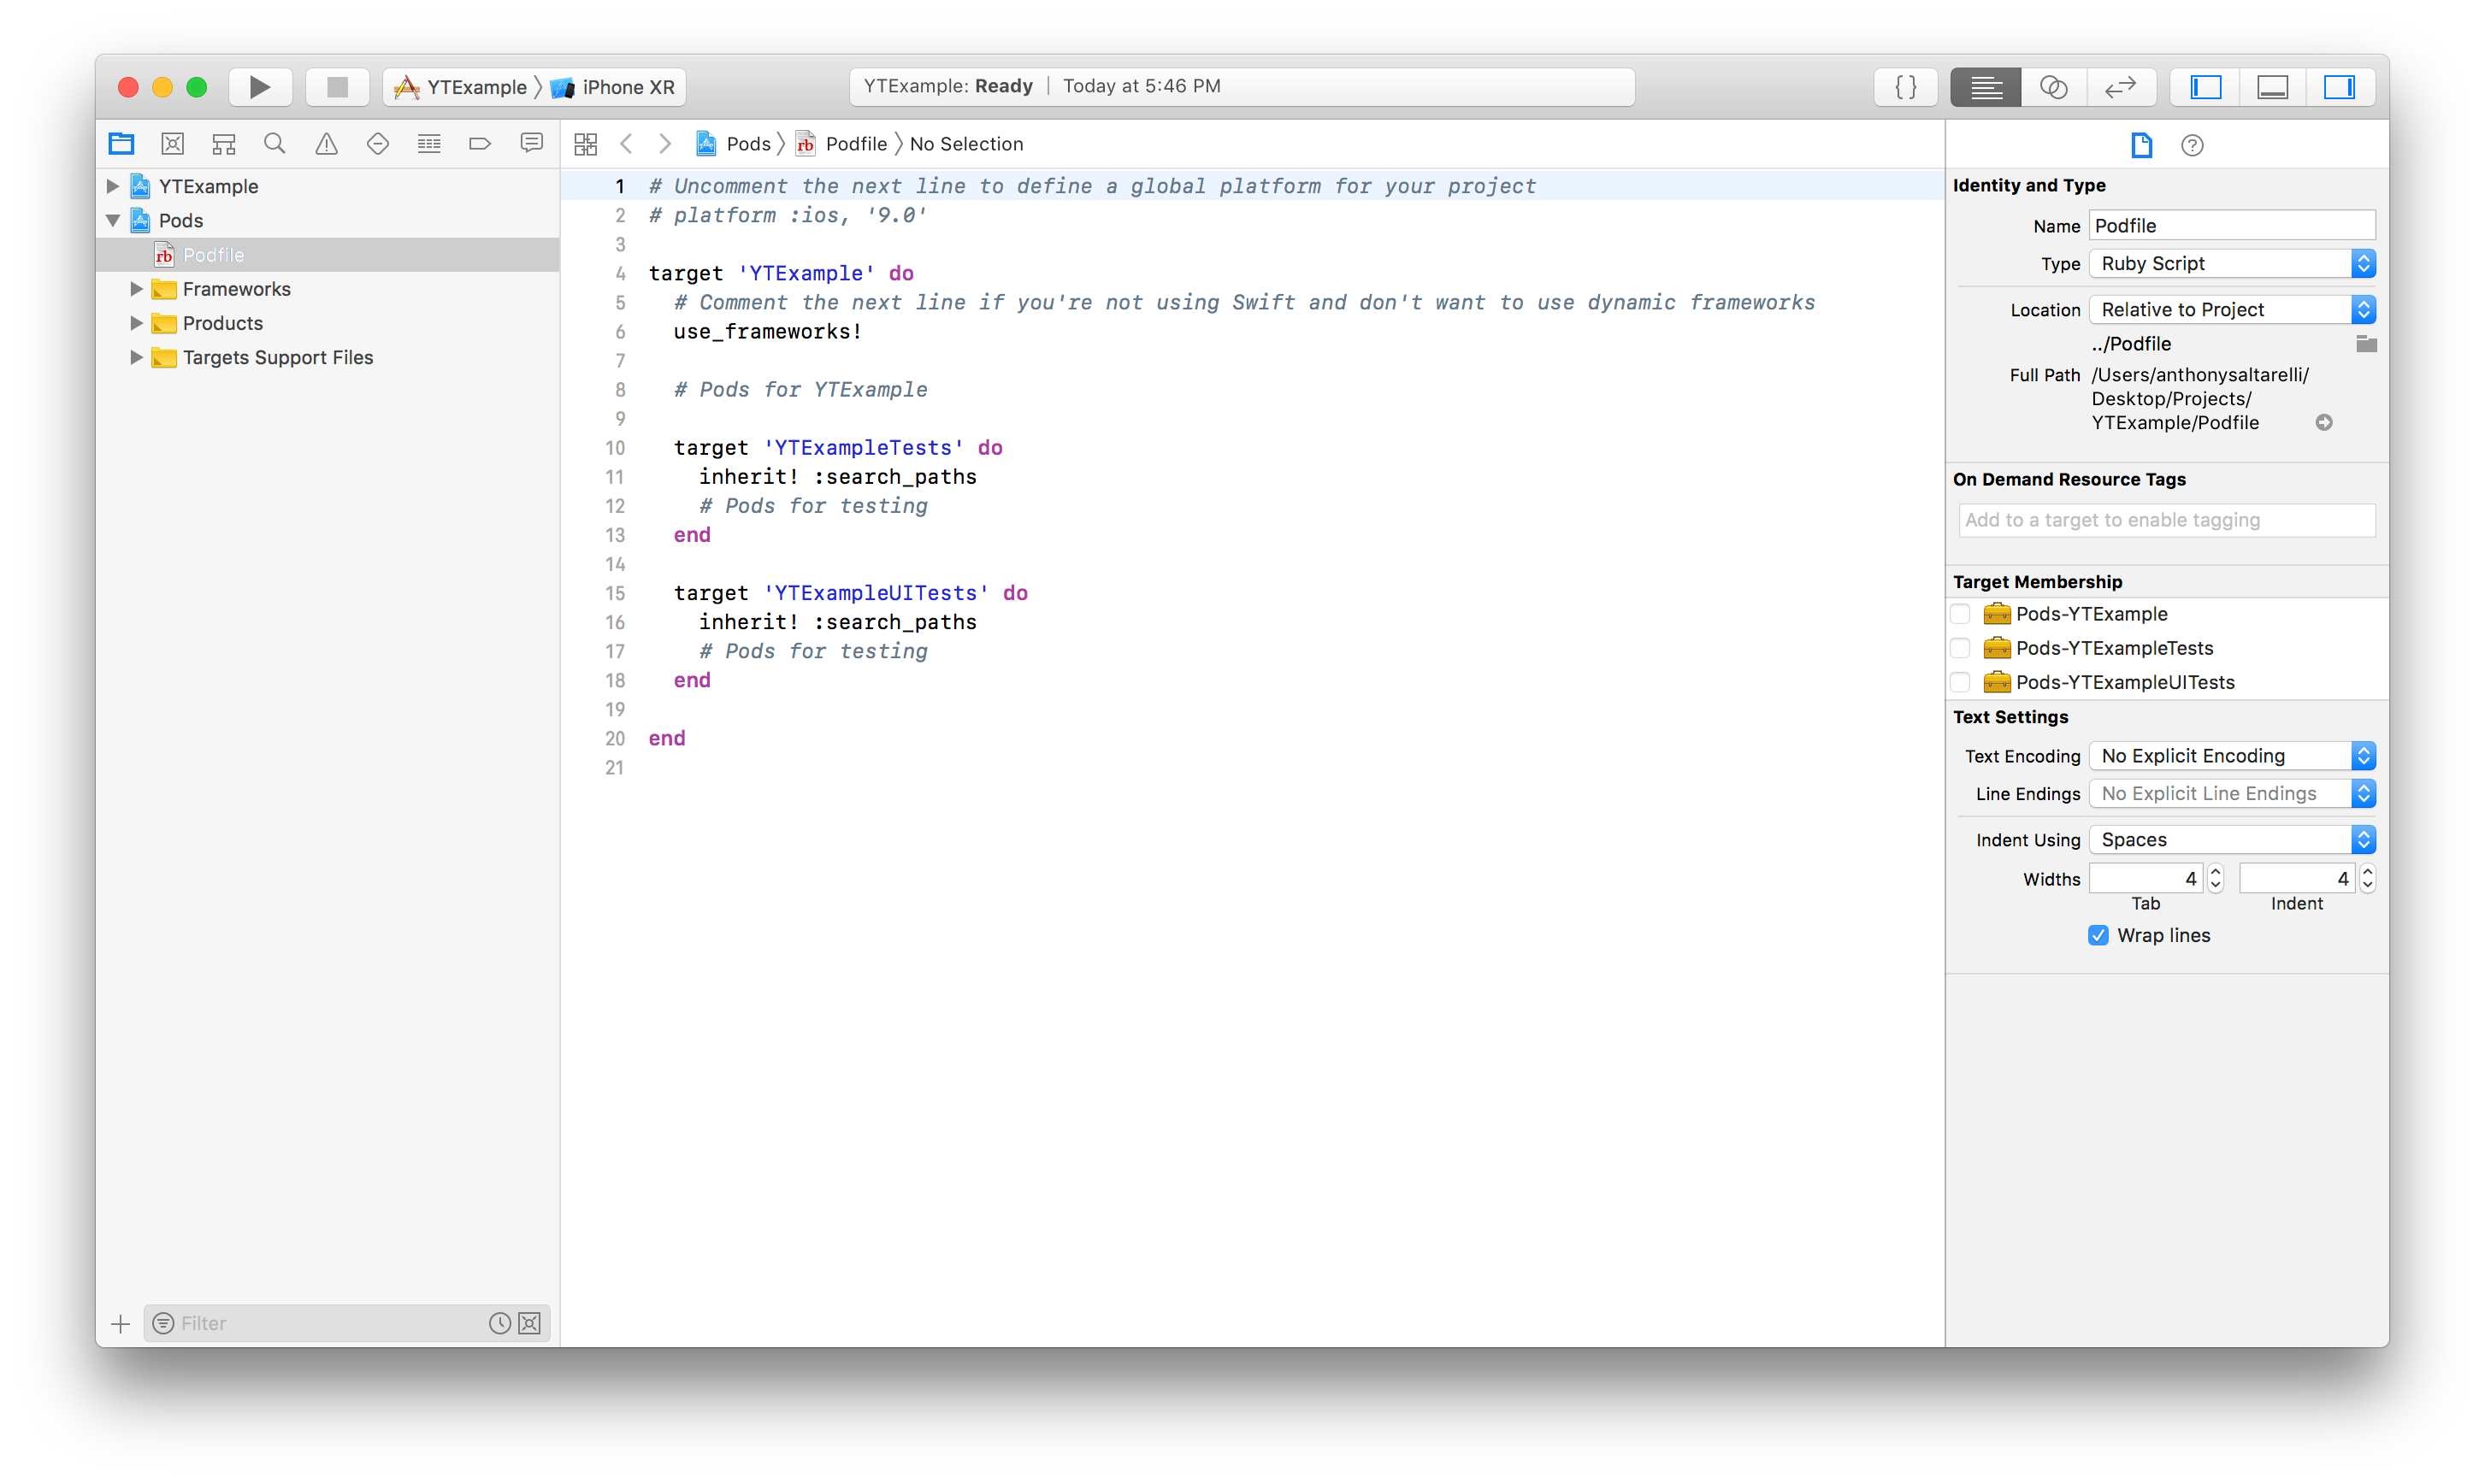Check Pods-YTExampleUITests target membership

pyautogui.click(x=1960, y=682)
